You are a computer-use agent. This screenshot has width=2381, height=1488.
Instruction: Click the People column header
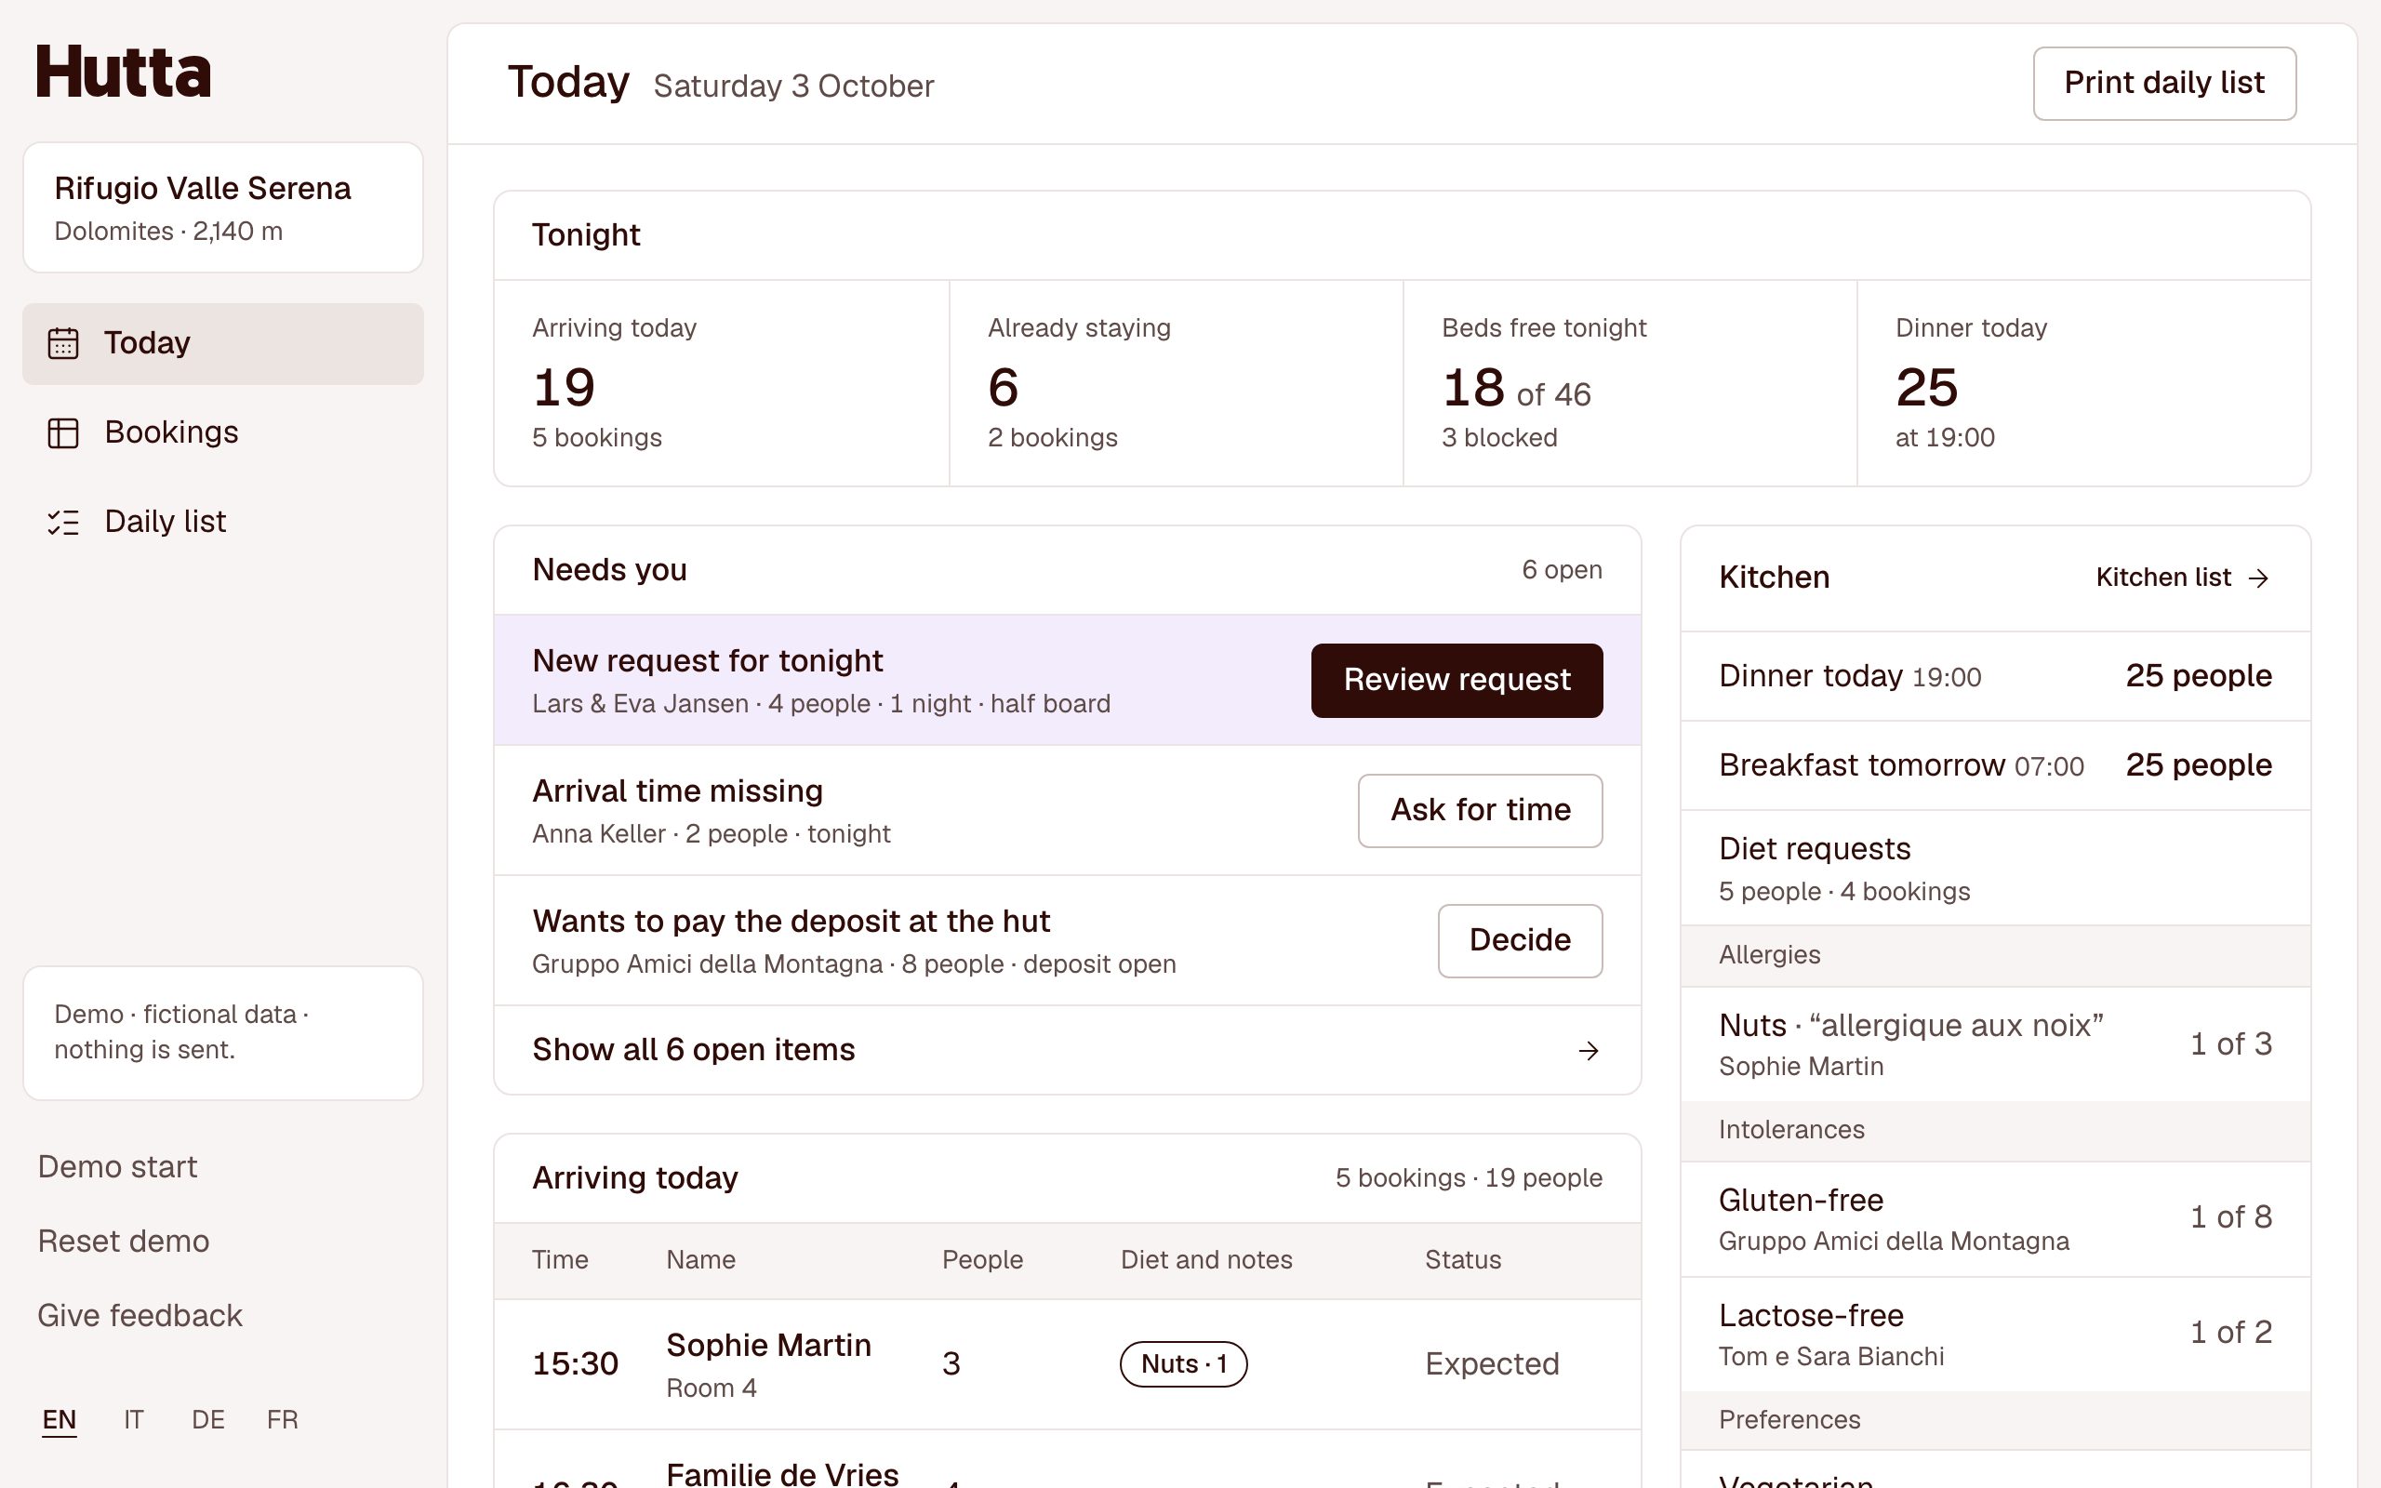(982, 1261)
